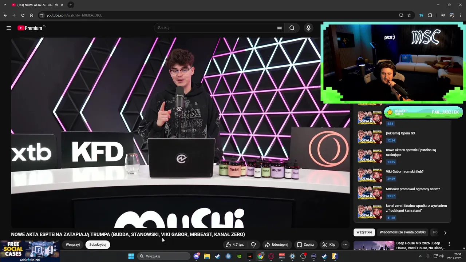Open NVIDIA app from the taskbar

pyautogui.click(x=239, y=256)
